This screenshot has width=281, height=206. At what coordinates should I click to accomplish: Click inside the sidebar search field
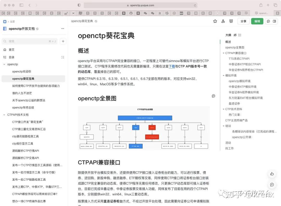pos(29,41)
